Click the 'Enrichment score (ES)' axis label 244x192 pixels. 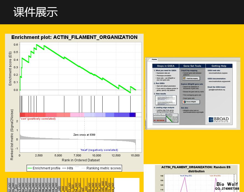click(10, 69)
